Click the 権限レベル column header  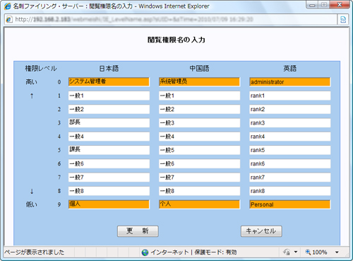[41, 69]
